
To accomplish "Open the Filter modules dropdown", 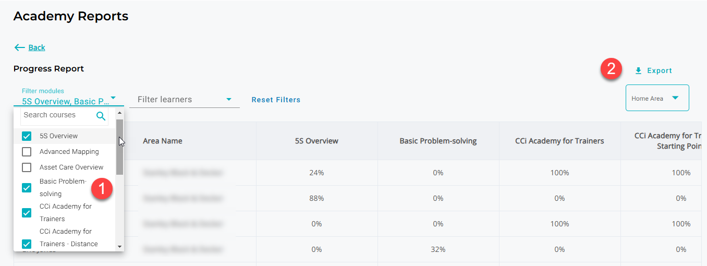I will click(66, 101).
